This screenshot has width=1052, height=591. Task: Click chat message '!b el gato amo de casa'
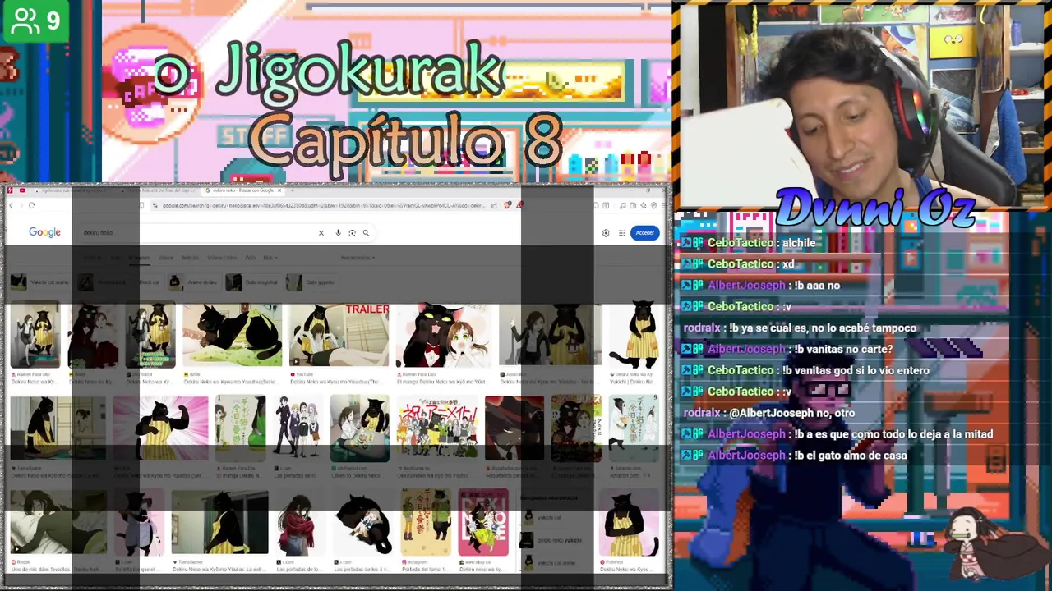point(851,456)
